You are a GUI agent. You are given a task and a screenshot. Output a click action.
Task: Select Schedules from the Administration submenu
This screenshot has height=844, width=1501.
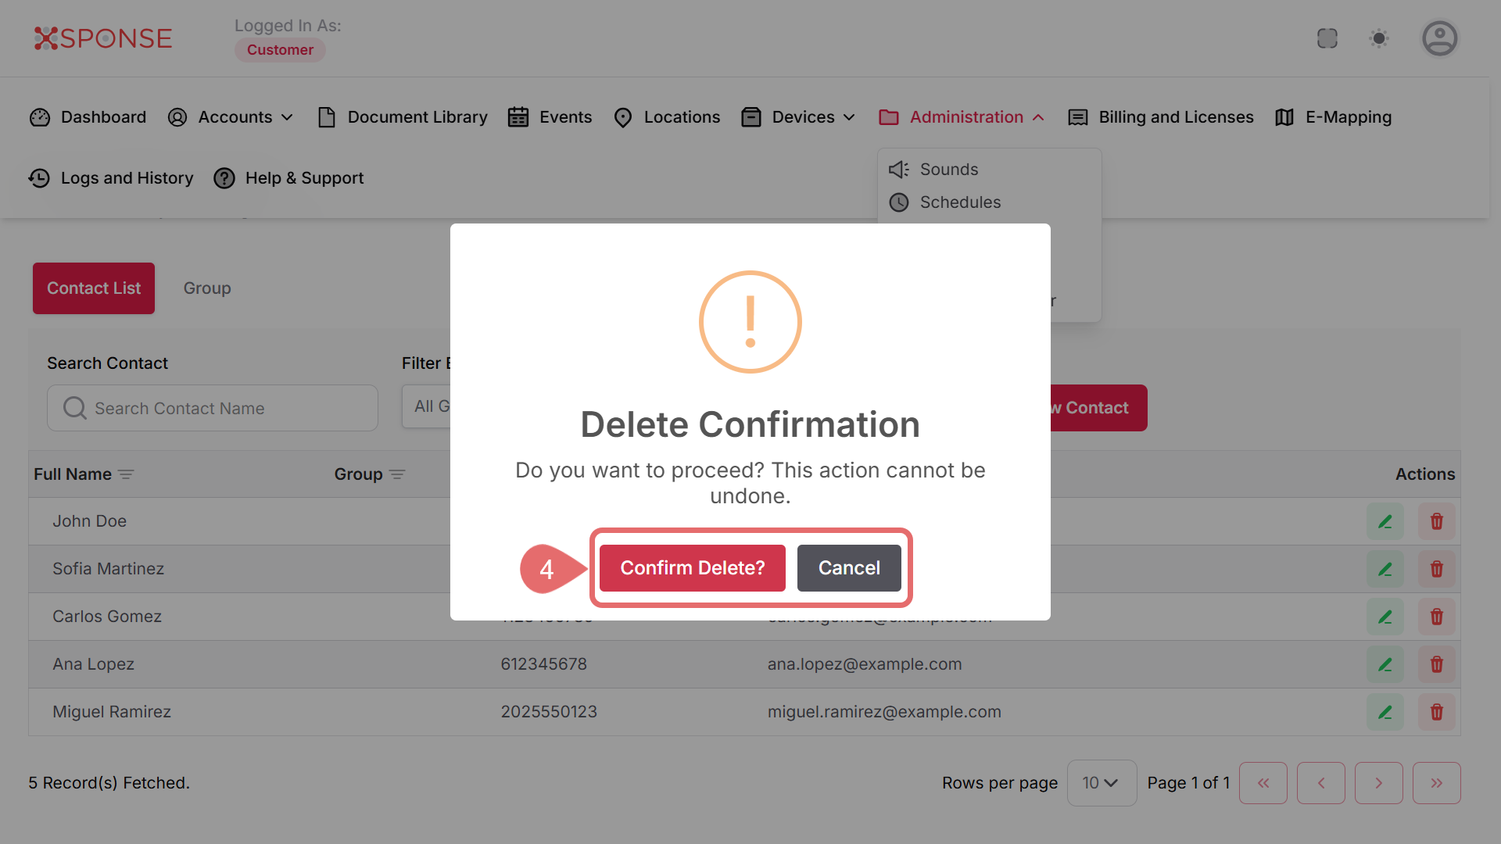pos(959,202)
